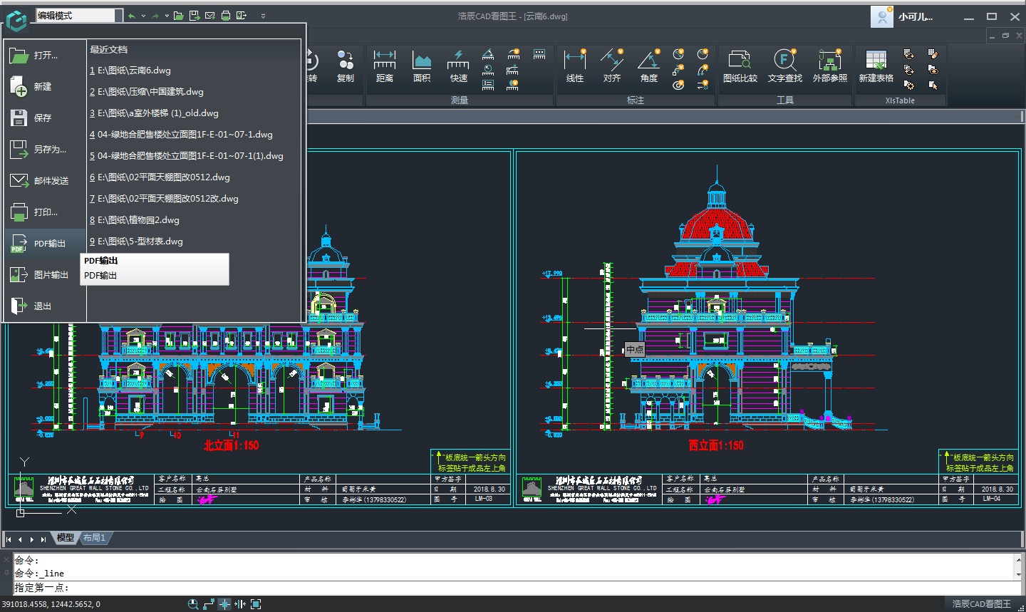The height and width of the screenshot is (612, 1026).
Task: Open recent file E:\图纸\云南6.dwg
Action: point(130,71)
